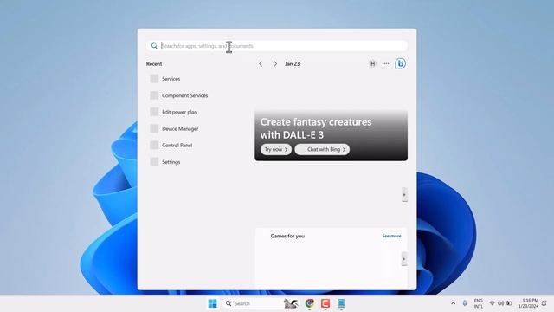Switch the ENG INTL input language

(479, 303)
